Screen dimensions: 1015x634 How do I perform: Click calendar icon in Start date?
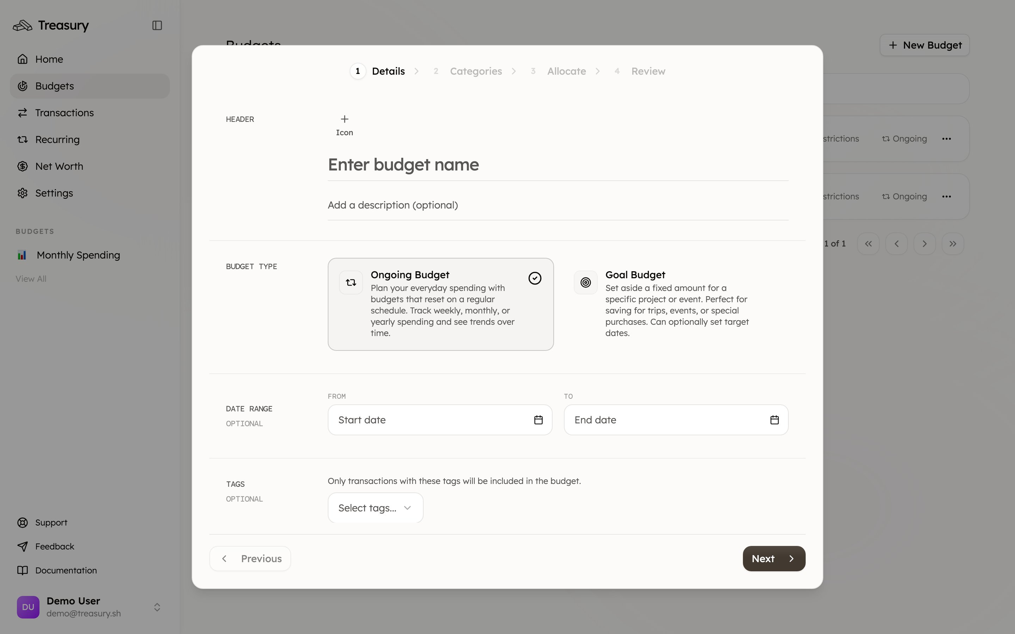[539, 420]
